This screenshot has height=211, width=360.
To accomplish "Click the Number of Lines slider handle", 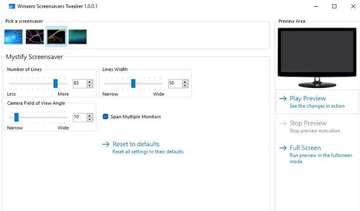I will pos(55,84).
